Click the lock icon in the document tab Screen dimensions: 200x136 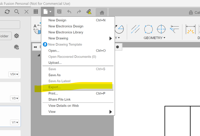(x=191, y=13)
